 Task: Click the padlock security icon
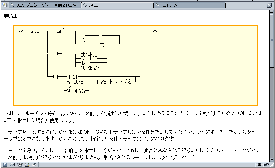266,165
